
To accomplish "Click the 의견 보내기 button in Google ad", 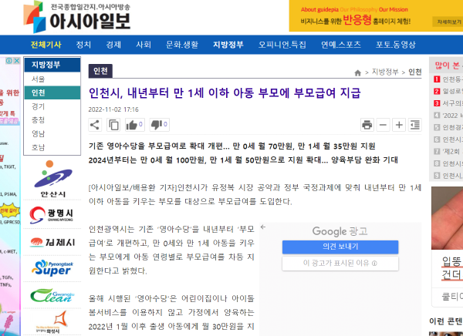I will point(340,247).
